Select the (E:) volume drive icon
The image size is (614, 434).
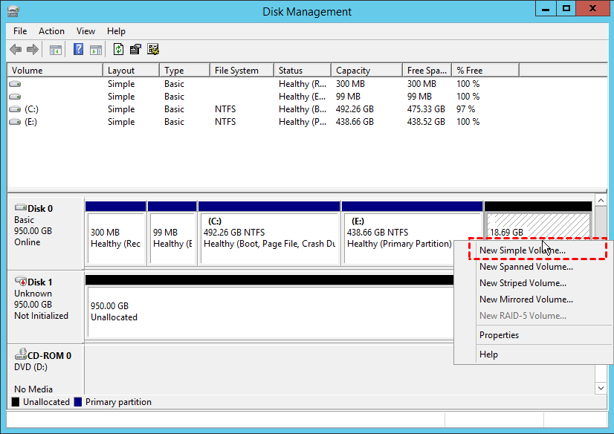point(15,121)
